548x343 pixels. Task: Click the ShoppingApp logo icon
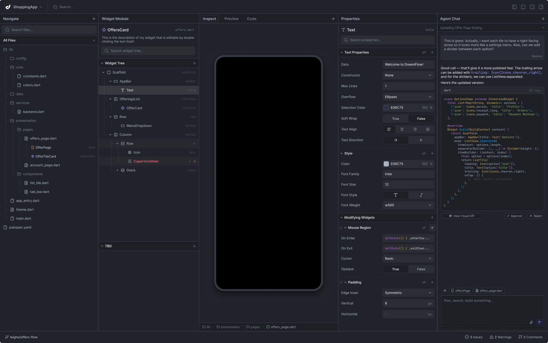pyautogui.click(x=8, y=7)
